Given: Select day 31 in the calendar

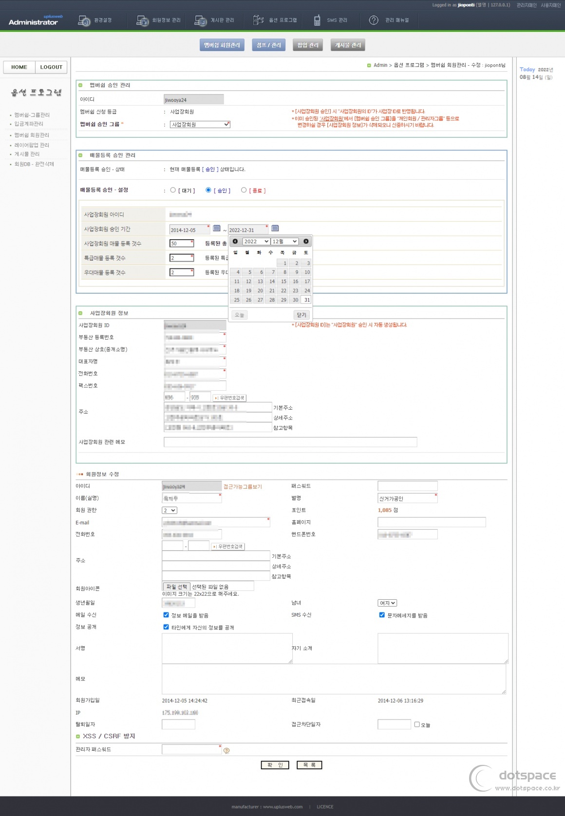Looking at the screenshot, I should click(x=306, y=300).
